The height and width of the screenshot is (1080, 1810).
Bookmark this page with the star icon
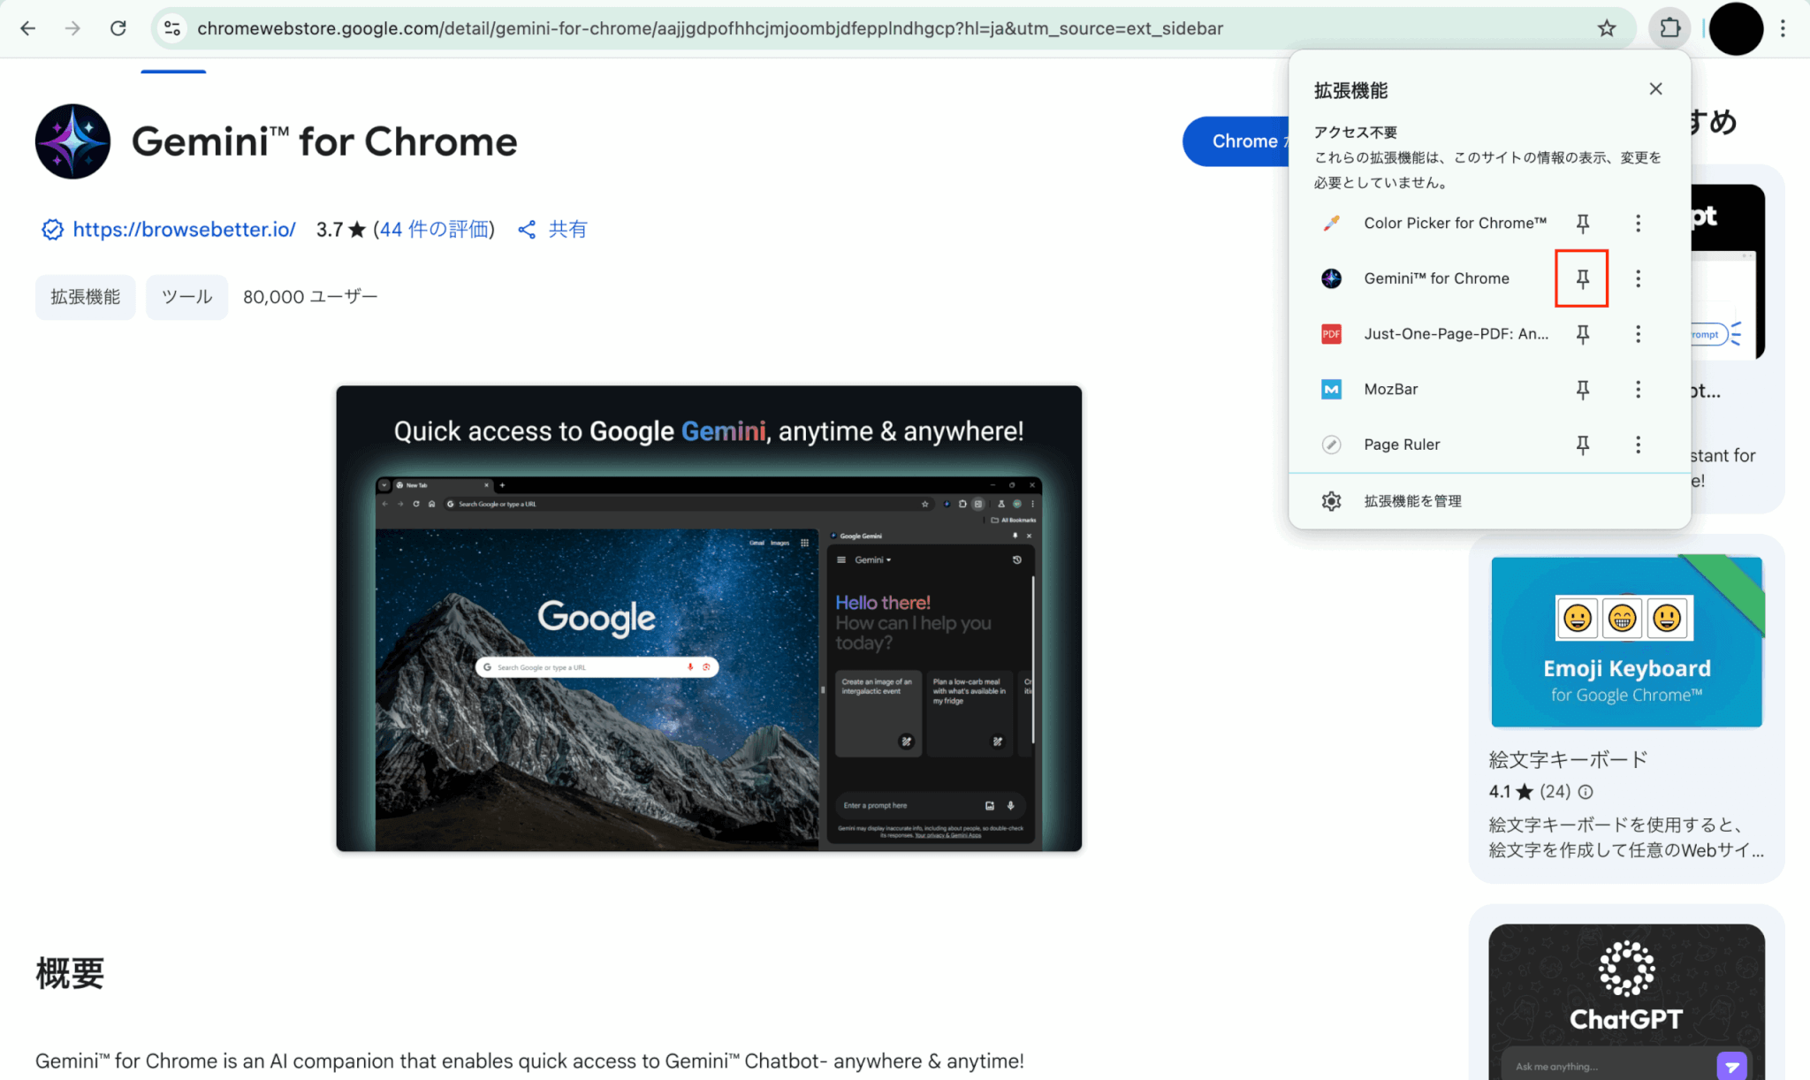pos(1606,28)
